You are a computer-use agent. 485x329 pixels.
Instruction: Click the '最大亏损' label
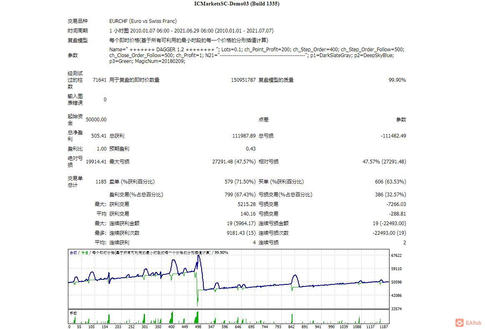tap(119, 161)
